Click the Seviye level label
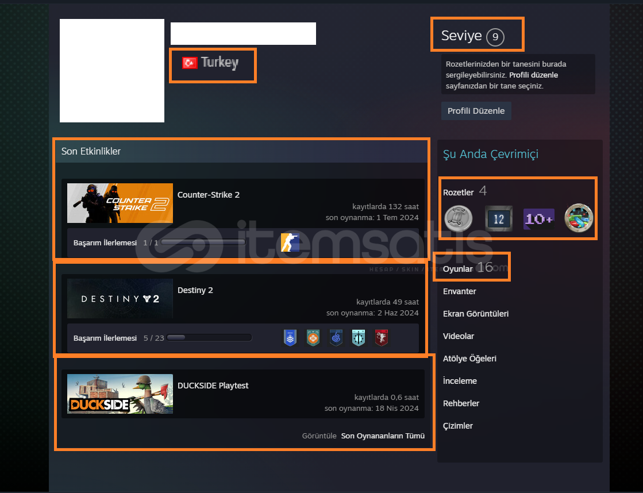643x493 pixels. [x=461, y=36]
